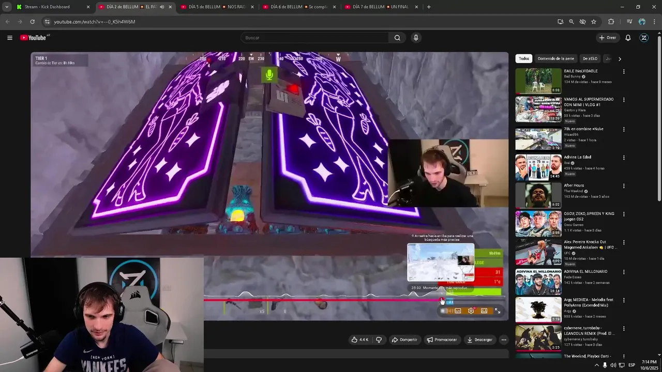This screenshot has height=372, width=662.
Task: Open the YouTube guide hamburger menu
Action: tap(10, 38)
